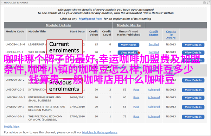Click Achieved status in the UMSCBW-20-2 row
This screenshot has width=211, height=136.
154,98
